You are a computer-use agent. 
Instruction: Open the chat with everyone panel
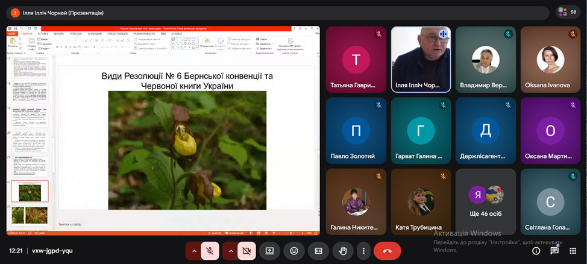pyautogui.click(x=554, y=251)
